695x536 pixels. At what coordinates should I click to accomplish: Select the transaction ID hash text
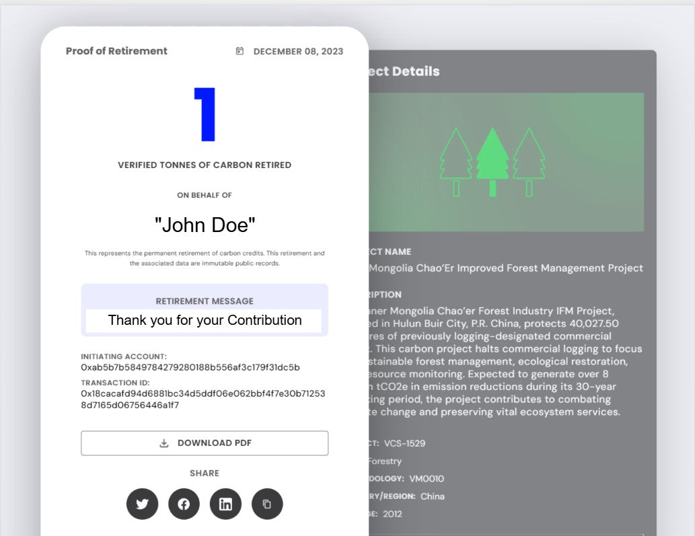pos(203,399)
